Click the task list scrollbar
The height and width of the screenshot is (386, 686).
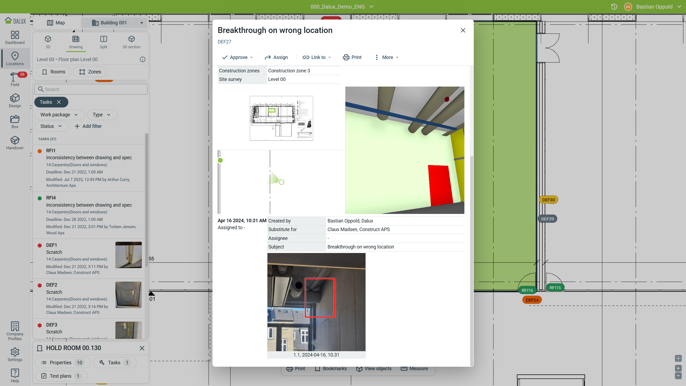pyautogui.click(x=147, y=200)
